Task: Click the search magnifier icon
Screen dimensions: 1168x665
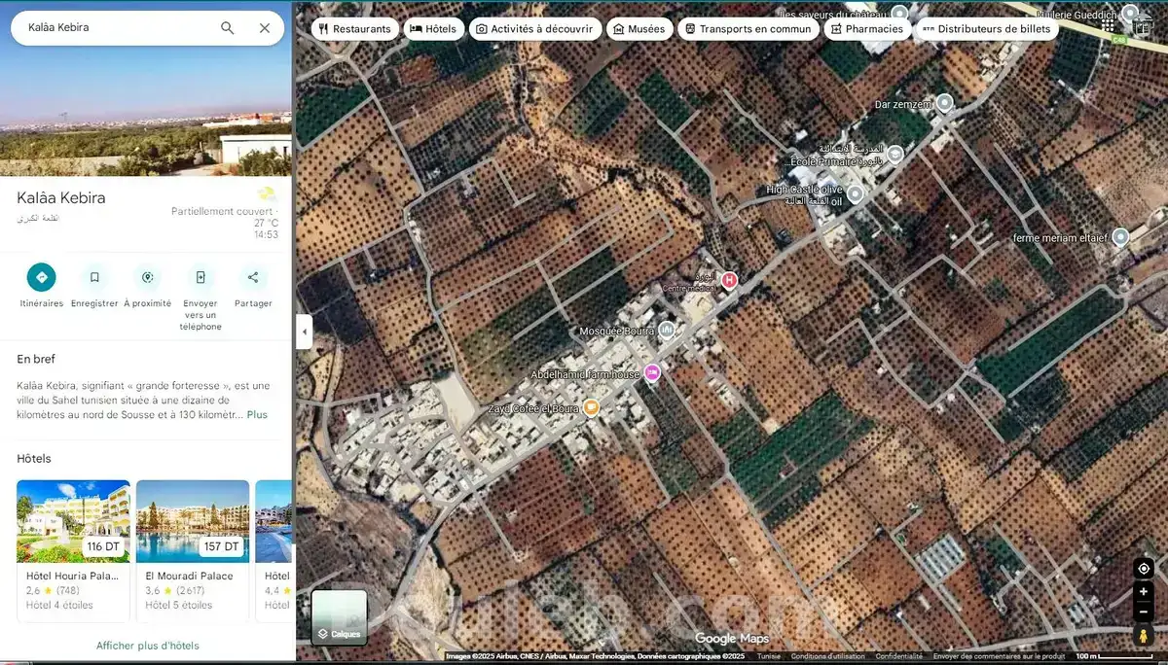Action: (227, 28)
